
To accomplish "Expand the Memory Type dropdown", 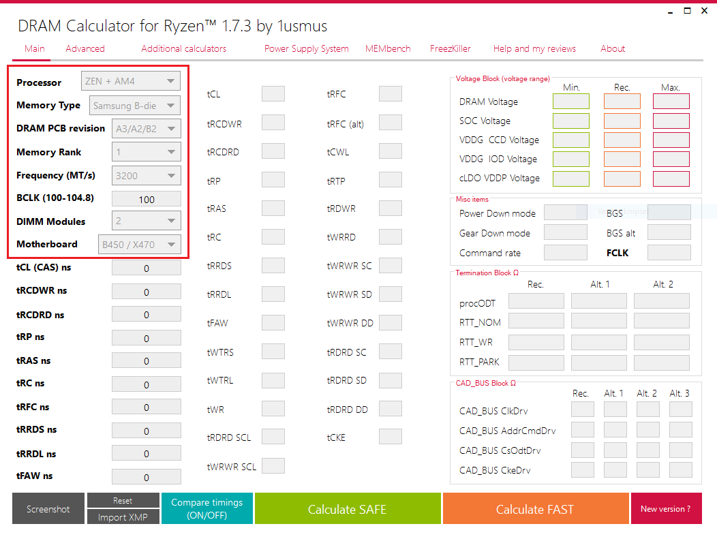I will [135, 106].
